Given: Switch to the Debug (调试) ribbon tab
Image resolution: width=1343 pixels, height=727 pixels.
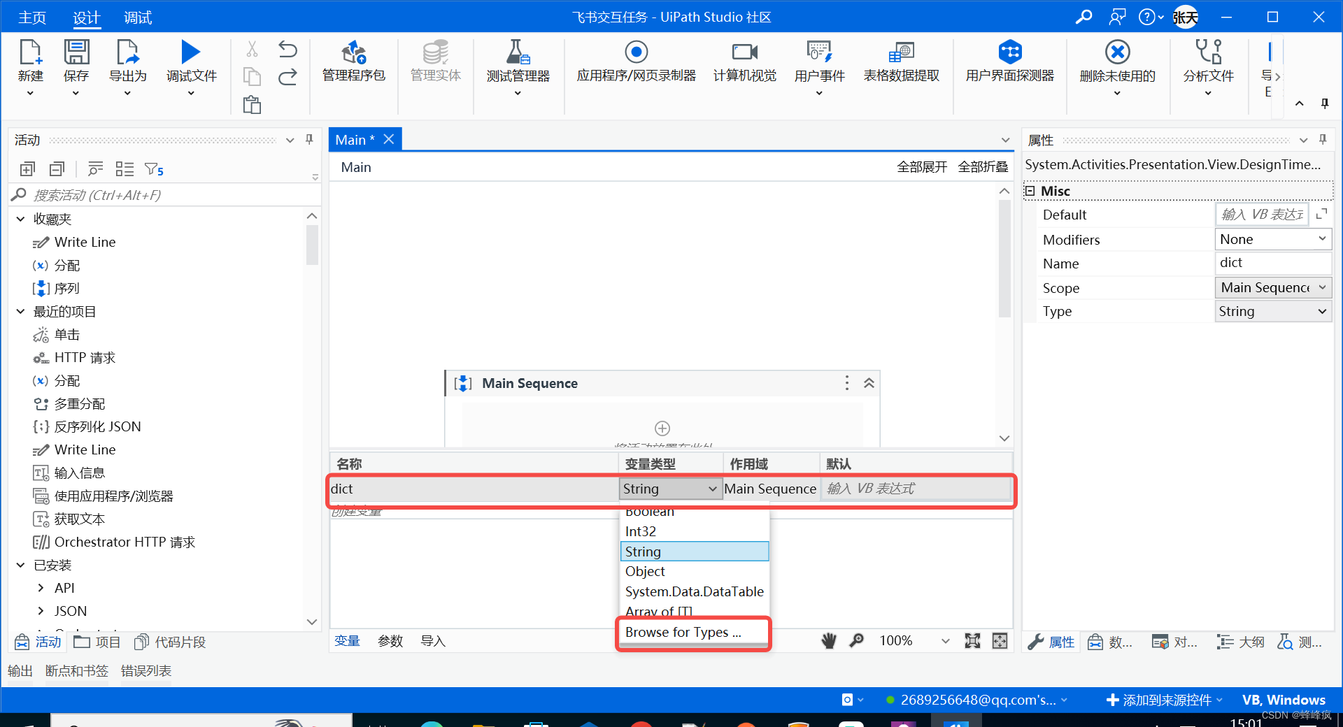Looking at the screenshot, I should (x=138, y=17).
